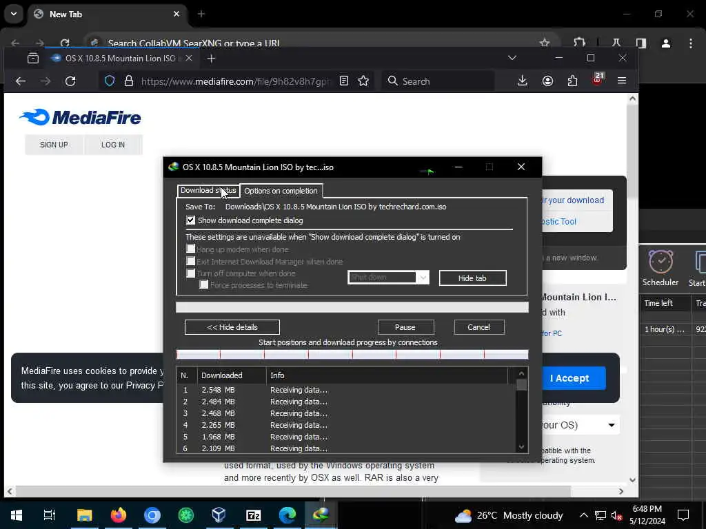Switch to Download status tab
Screen dimensions: 706x529
[x=208, y=191]
